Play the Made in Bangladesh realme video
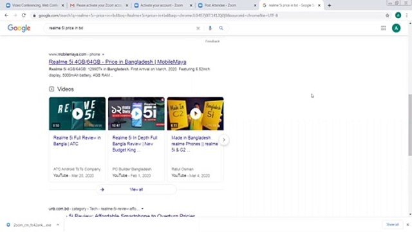This screenshot has width=412, height=232. (x=195, y=113)
